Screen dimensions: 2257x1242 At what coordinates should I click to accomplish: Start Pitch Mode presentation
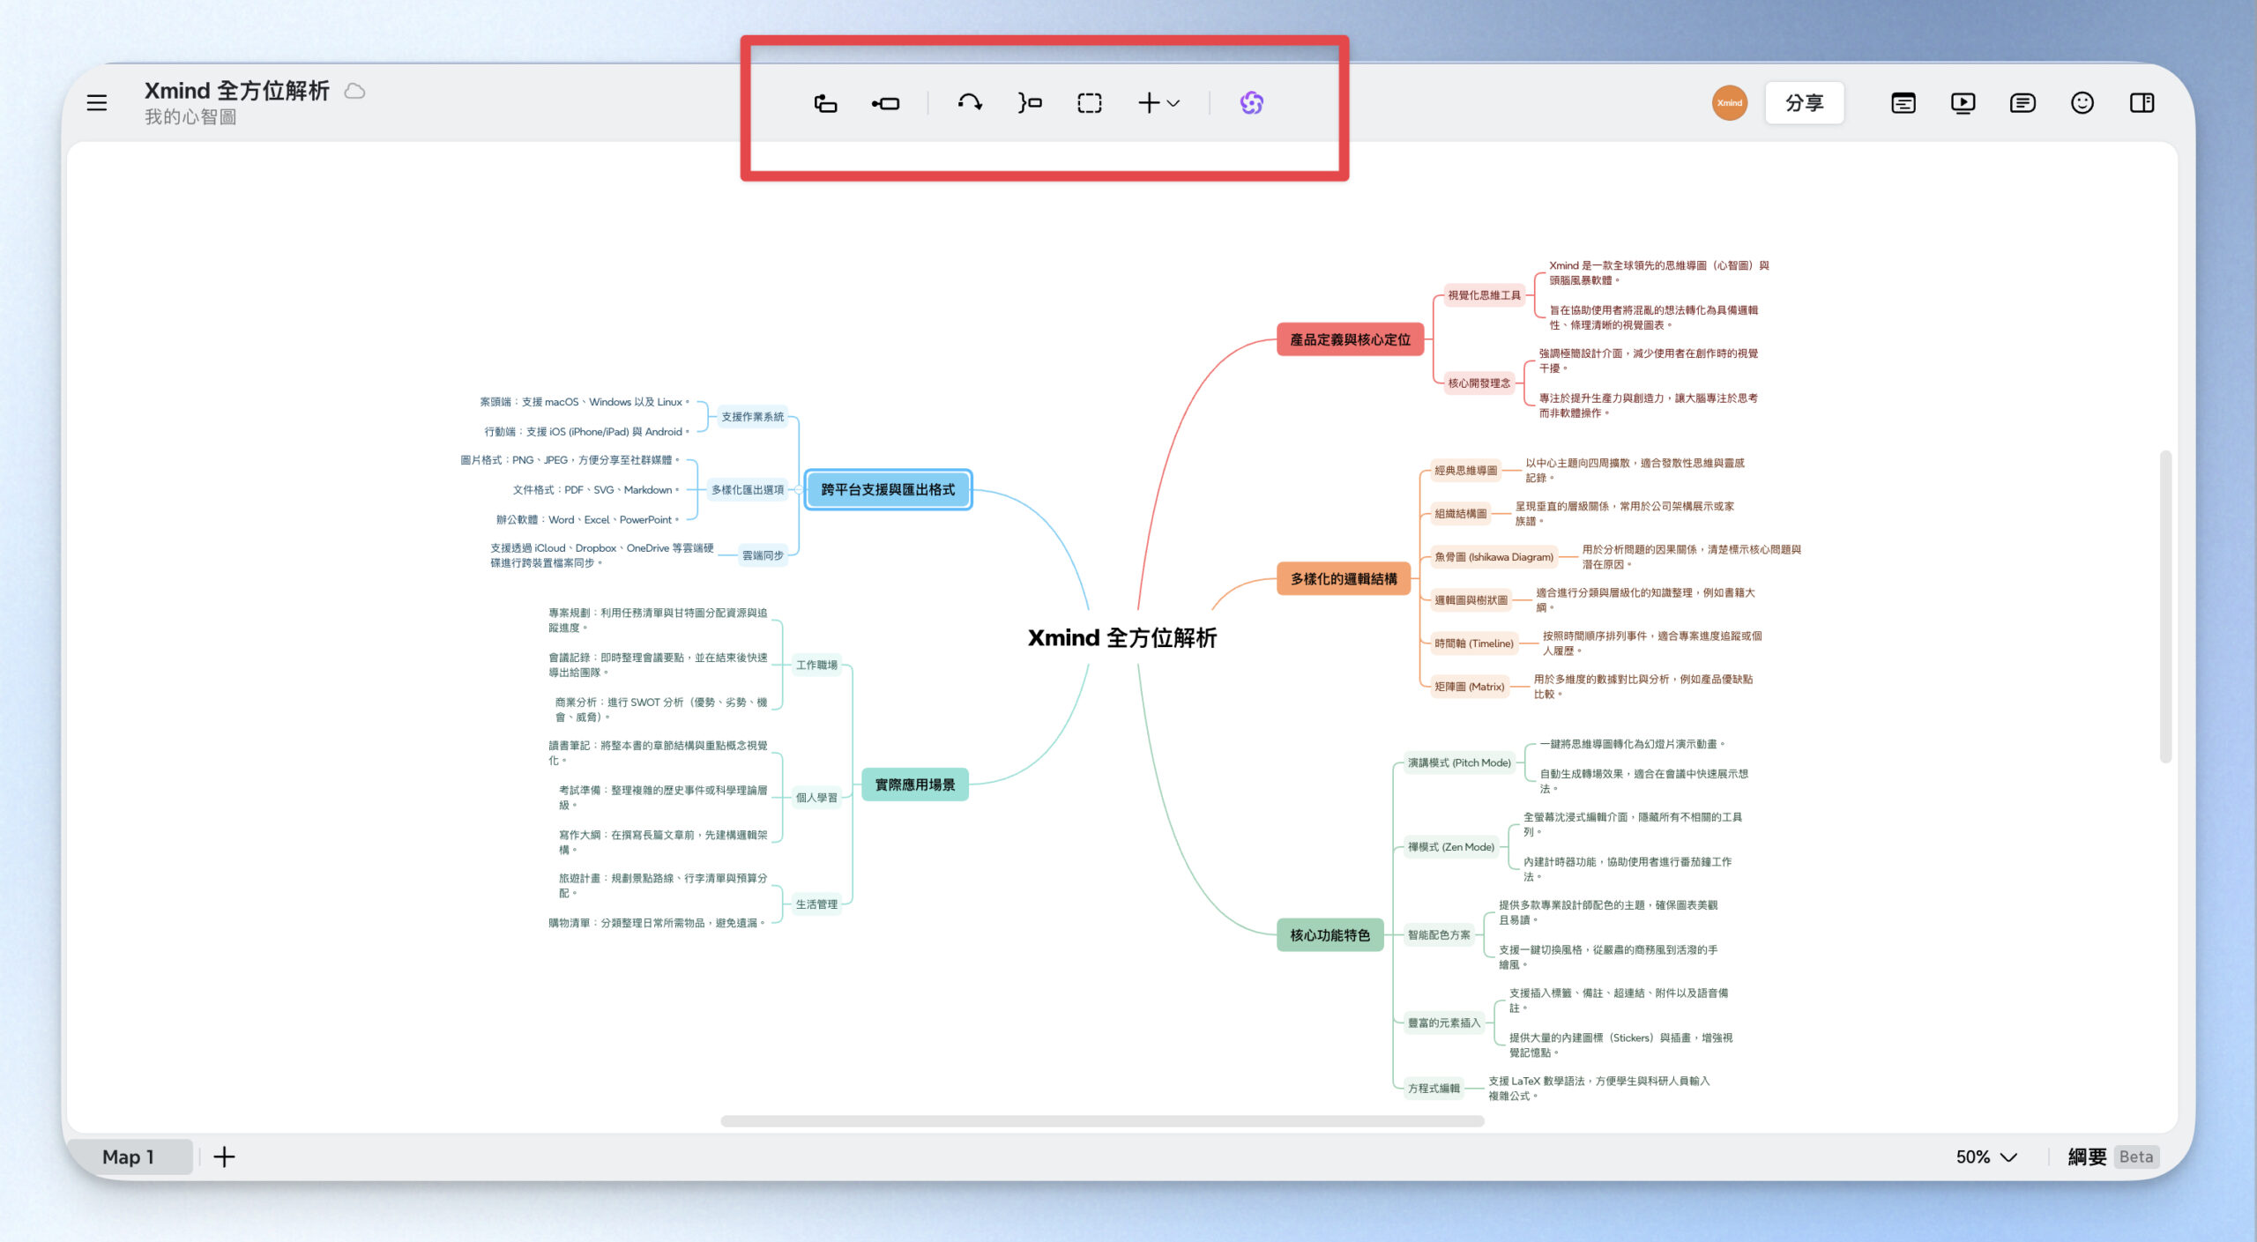point(1963,103)
